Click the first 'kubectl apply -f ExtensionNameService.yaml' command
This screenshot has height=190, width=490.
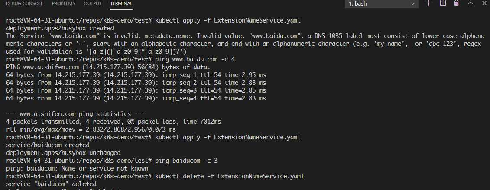pos(228,21)
